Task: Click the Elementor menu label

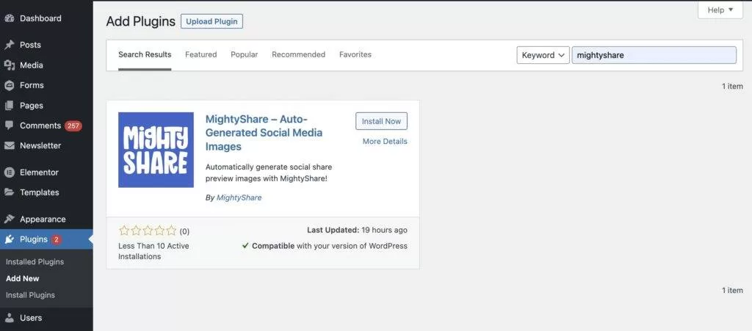Action: pyautogui.click(x=39, y=172)
